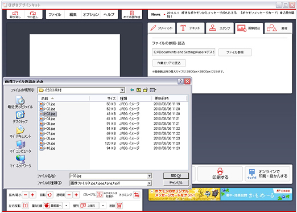Viewport: 297px width, 213px height.
Task: Select the file i-10.jpg
Action: (47, 148)
